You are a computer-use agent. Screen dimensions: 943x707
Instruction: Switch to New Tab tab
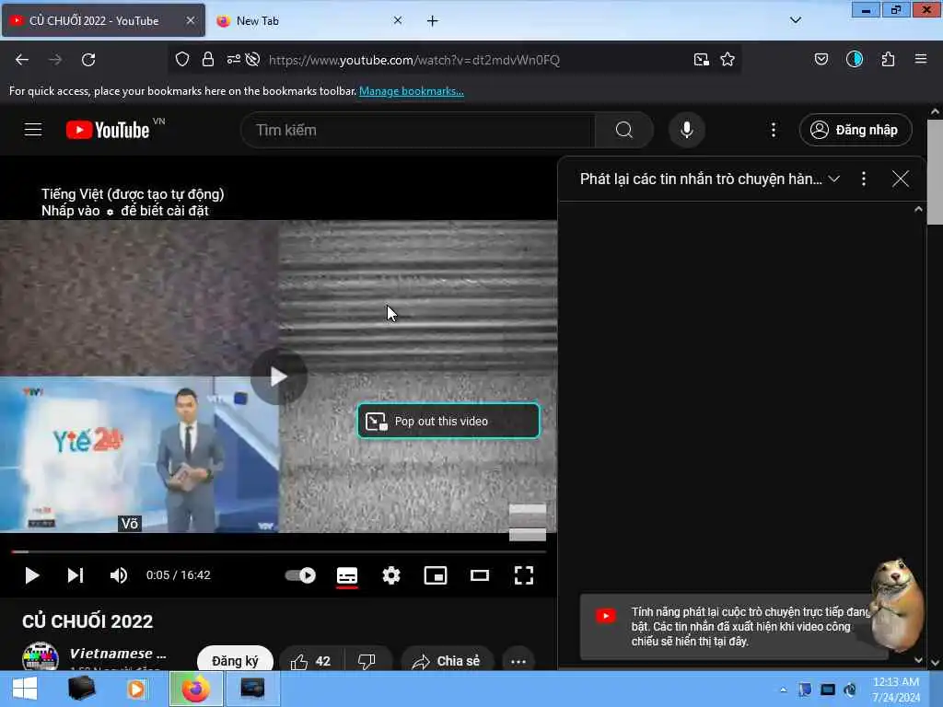pyautogui.click(x=308, y=20)
